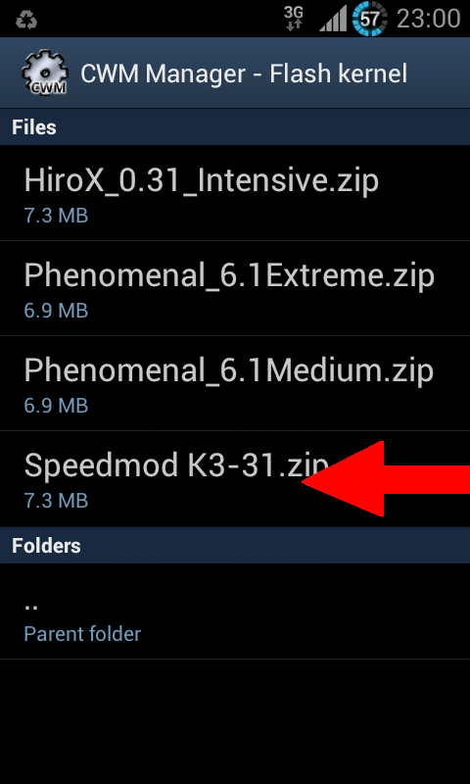
Task: Tap the red arrow pointing to Speedmod
Action: (x=386, y=478)
